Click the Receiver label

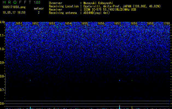click(56, 10)
